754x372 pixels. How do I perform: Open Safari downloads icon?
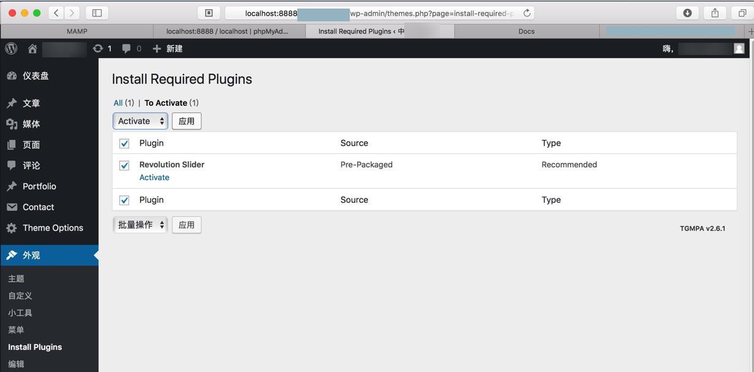click(687, 13)
